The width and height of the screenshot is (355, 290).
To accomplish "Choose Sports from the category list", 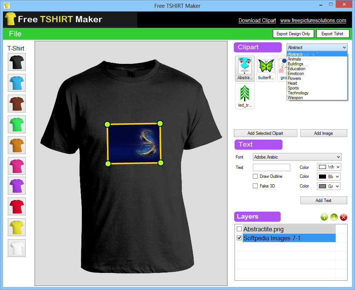I will pyautogui.click(x=317, y=88).
